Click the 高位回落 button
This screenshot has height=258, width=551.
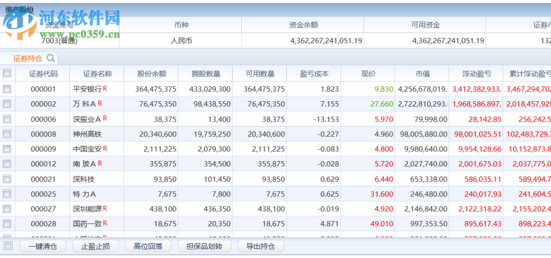point(148,246)
